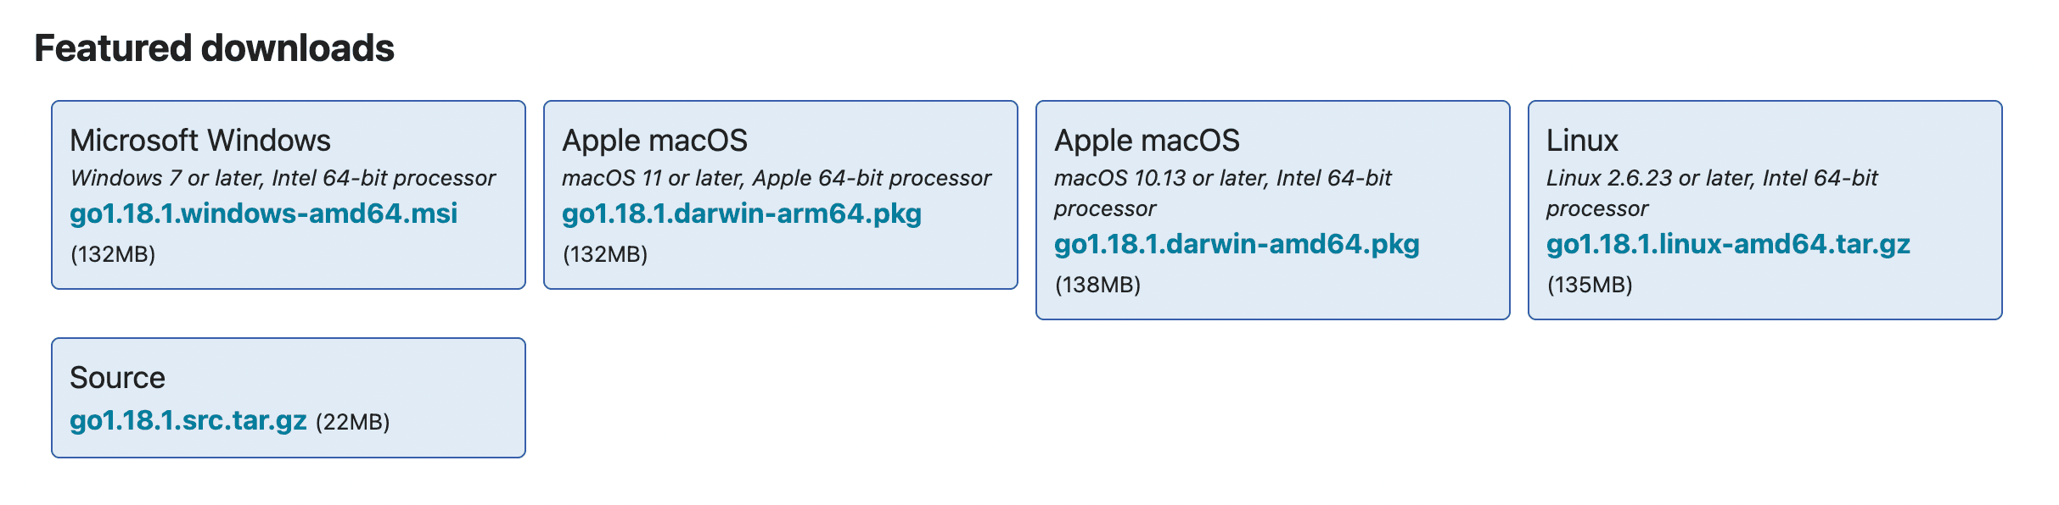Click the 135MB size label

click(x=1590, y=285)
